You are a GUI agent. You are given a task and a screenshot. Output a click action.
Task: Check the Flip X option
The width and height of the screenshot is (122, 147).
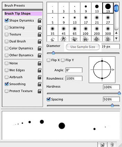(49, 60)
